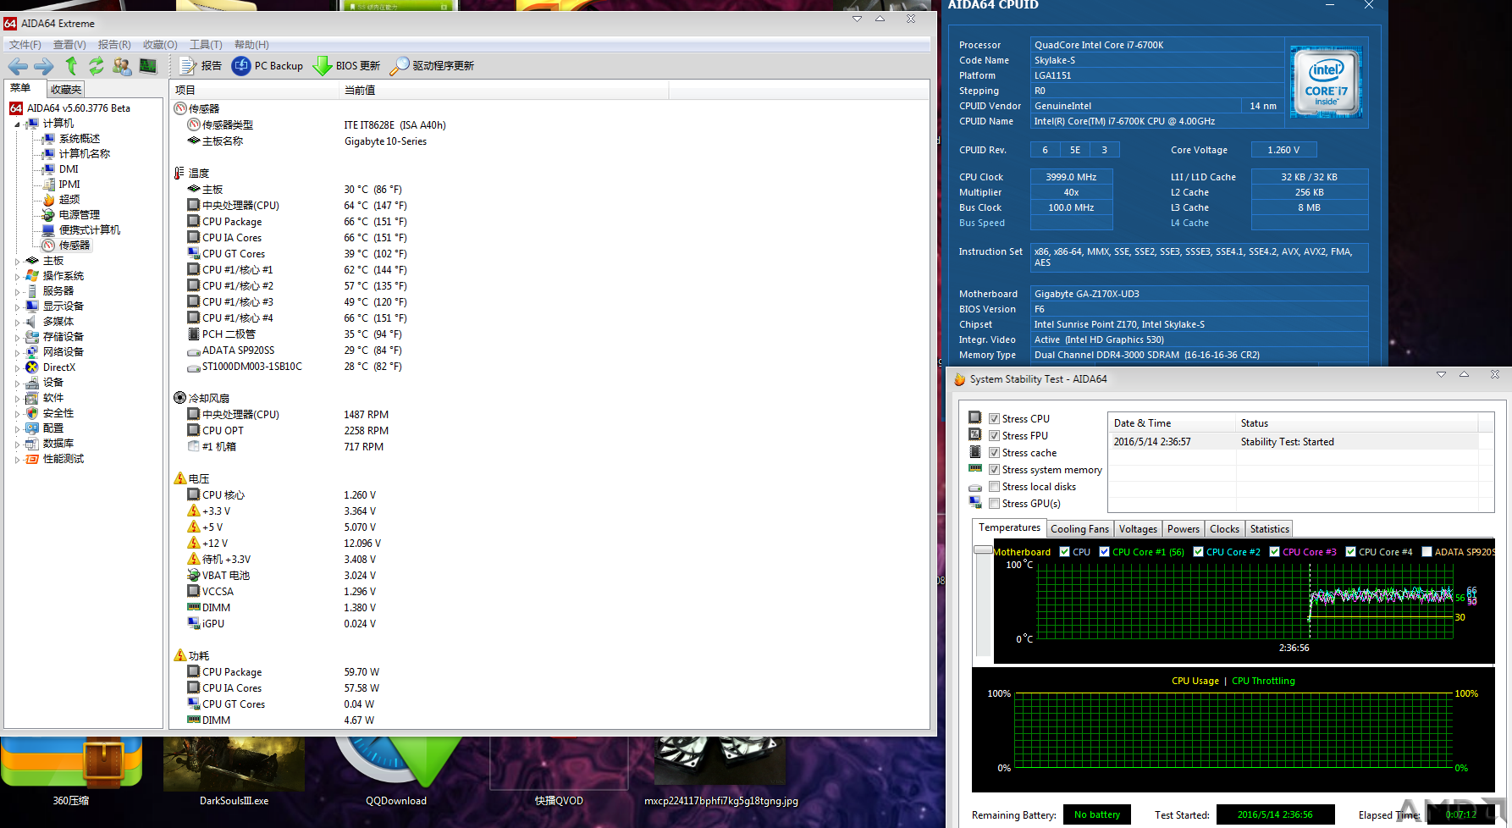Image resolution: width=1512 pixels, height=828 pixels.
Task: Toggle CPU Core #4 graph checkbox
Action: (1350, 552)
